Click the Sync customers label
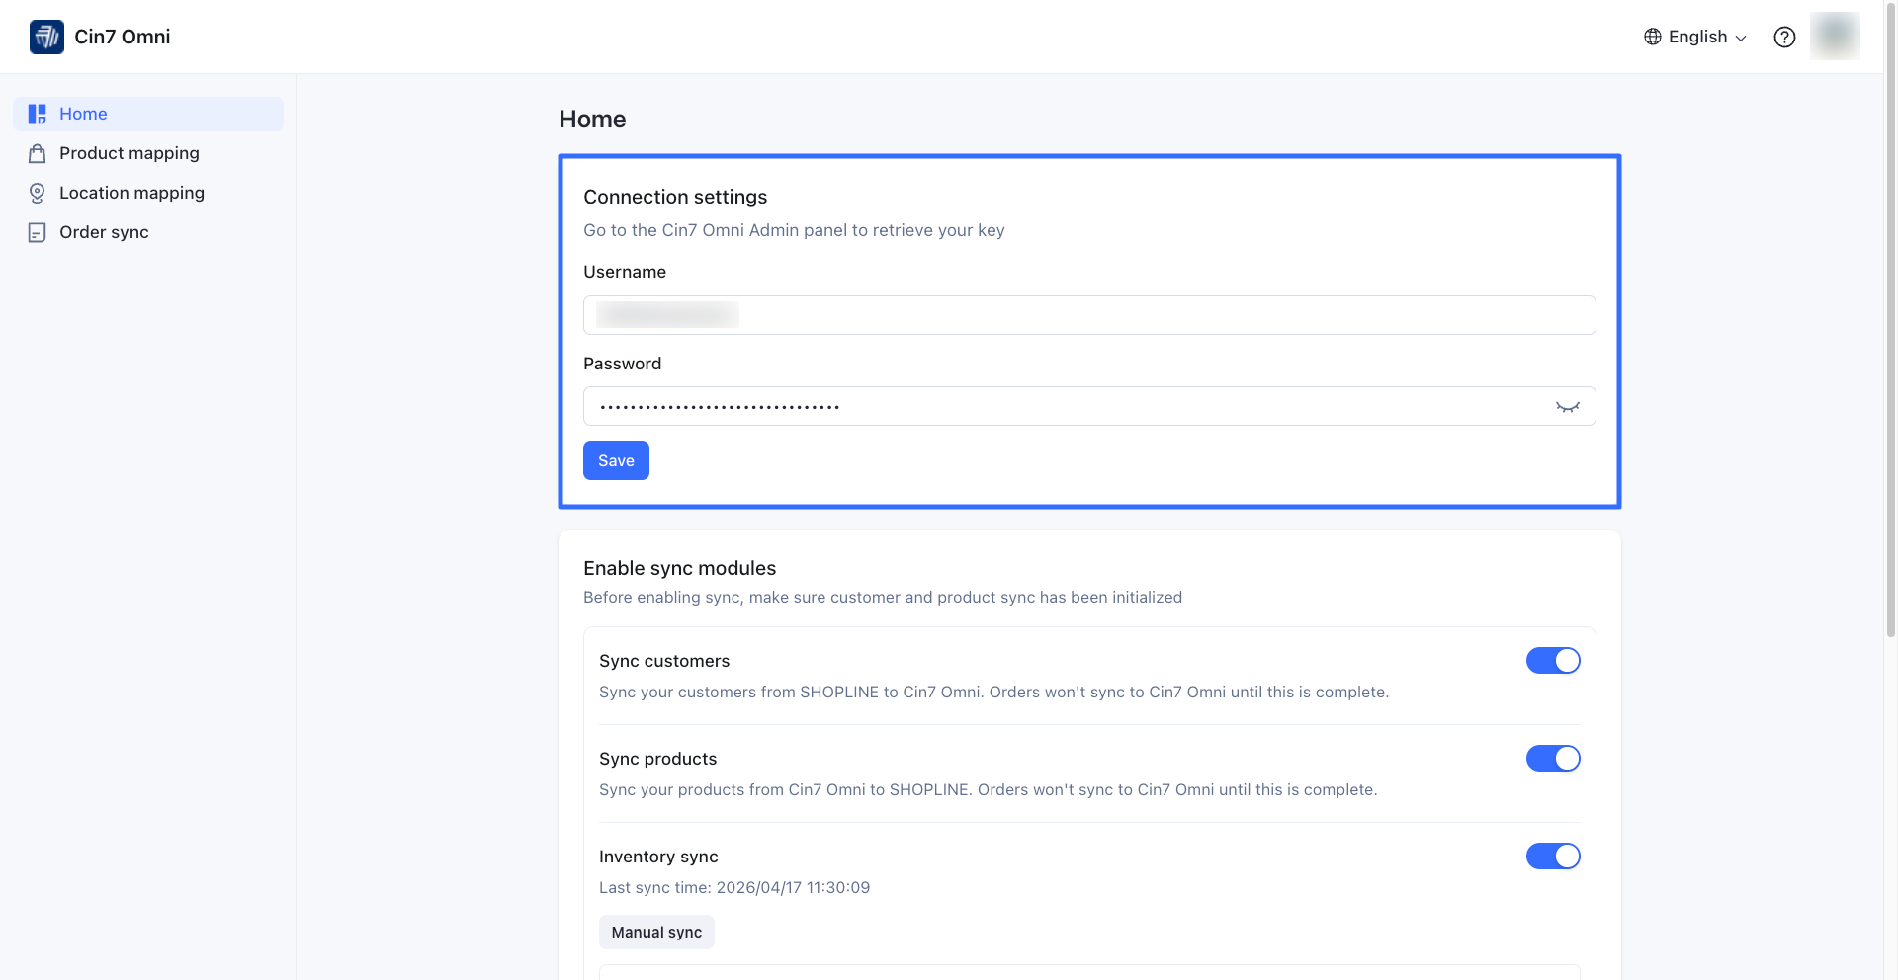This screenshot has height=980, width=1898. (x=664, y=661)
